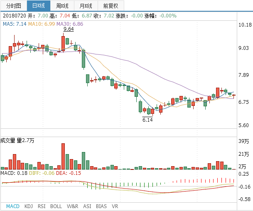Screen dimensions: 253x211
Task: Click the MA5: 7.14 legend
Action: click(15, 24)
